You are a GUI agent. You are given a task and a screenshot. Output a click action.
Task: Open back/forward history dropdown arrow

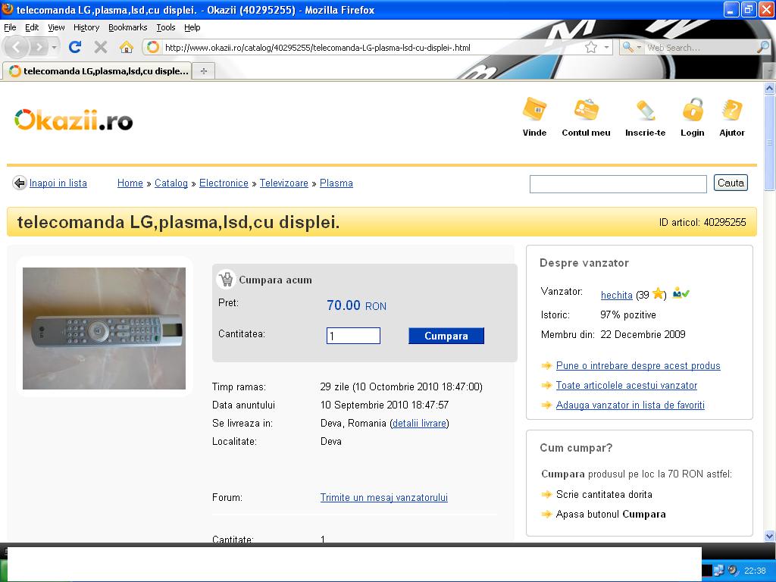coord(54,47)
